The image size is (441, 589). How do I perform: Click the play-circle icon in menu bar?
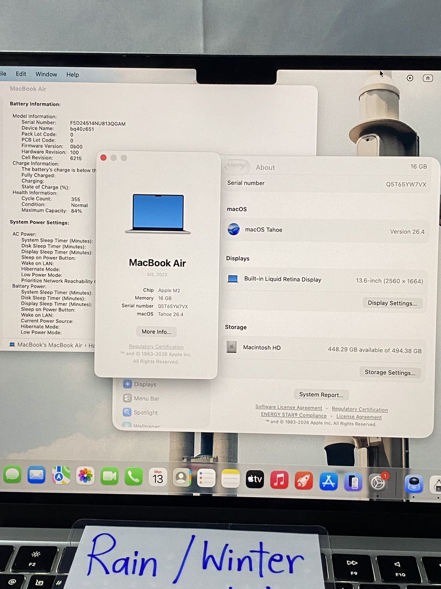pos(410,78)
